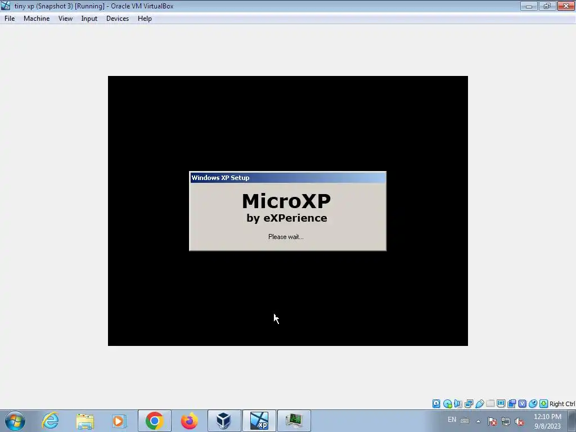Screen dimensions: 576x432
Task: Click the recording status icon
Action: pos(511,404)
